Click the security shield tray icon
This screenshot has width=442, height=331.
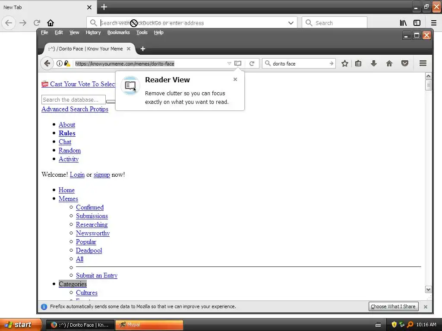(394, 325)
